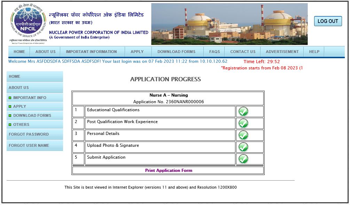Image resolution: width=350 pixels, height=205 pixels.
Task: Open the HELP menu item
Action: click(314, 52)
